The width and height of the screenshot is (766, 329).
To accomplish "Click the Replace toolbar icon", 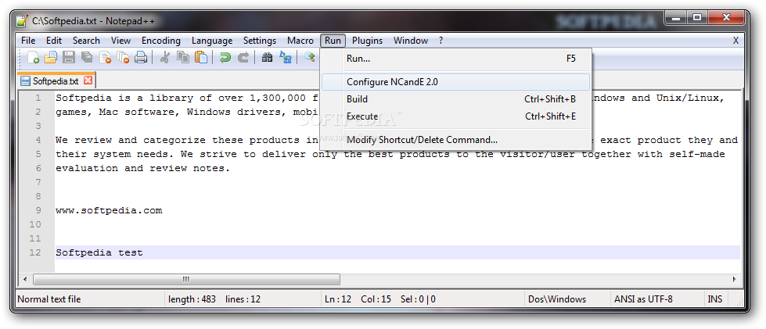I will click(286, 58).
